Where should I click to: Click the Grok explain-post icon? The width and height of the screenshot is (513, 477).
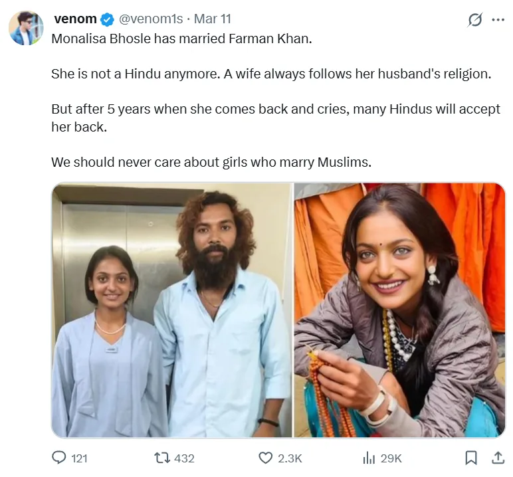point(474,20)
